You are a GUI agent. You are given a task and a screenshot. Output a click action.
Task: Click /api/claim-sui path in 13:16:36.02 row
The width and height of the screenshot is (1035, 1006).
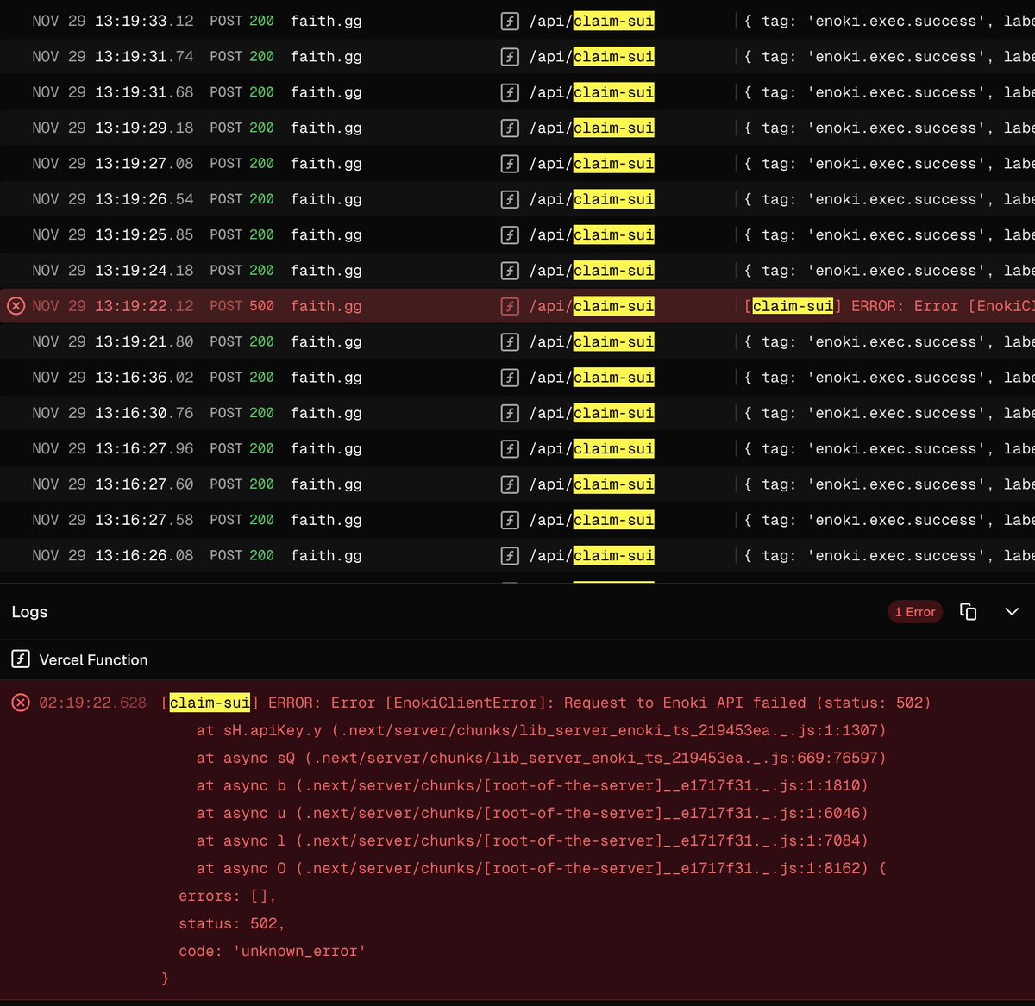point(592,378)
